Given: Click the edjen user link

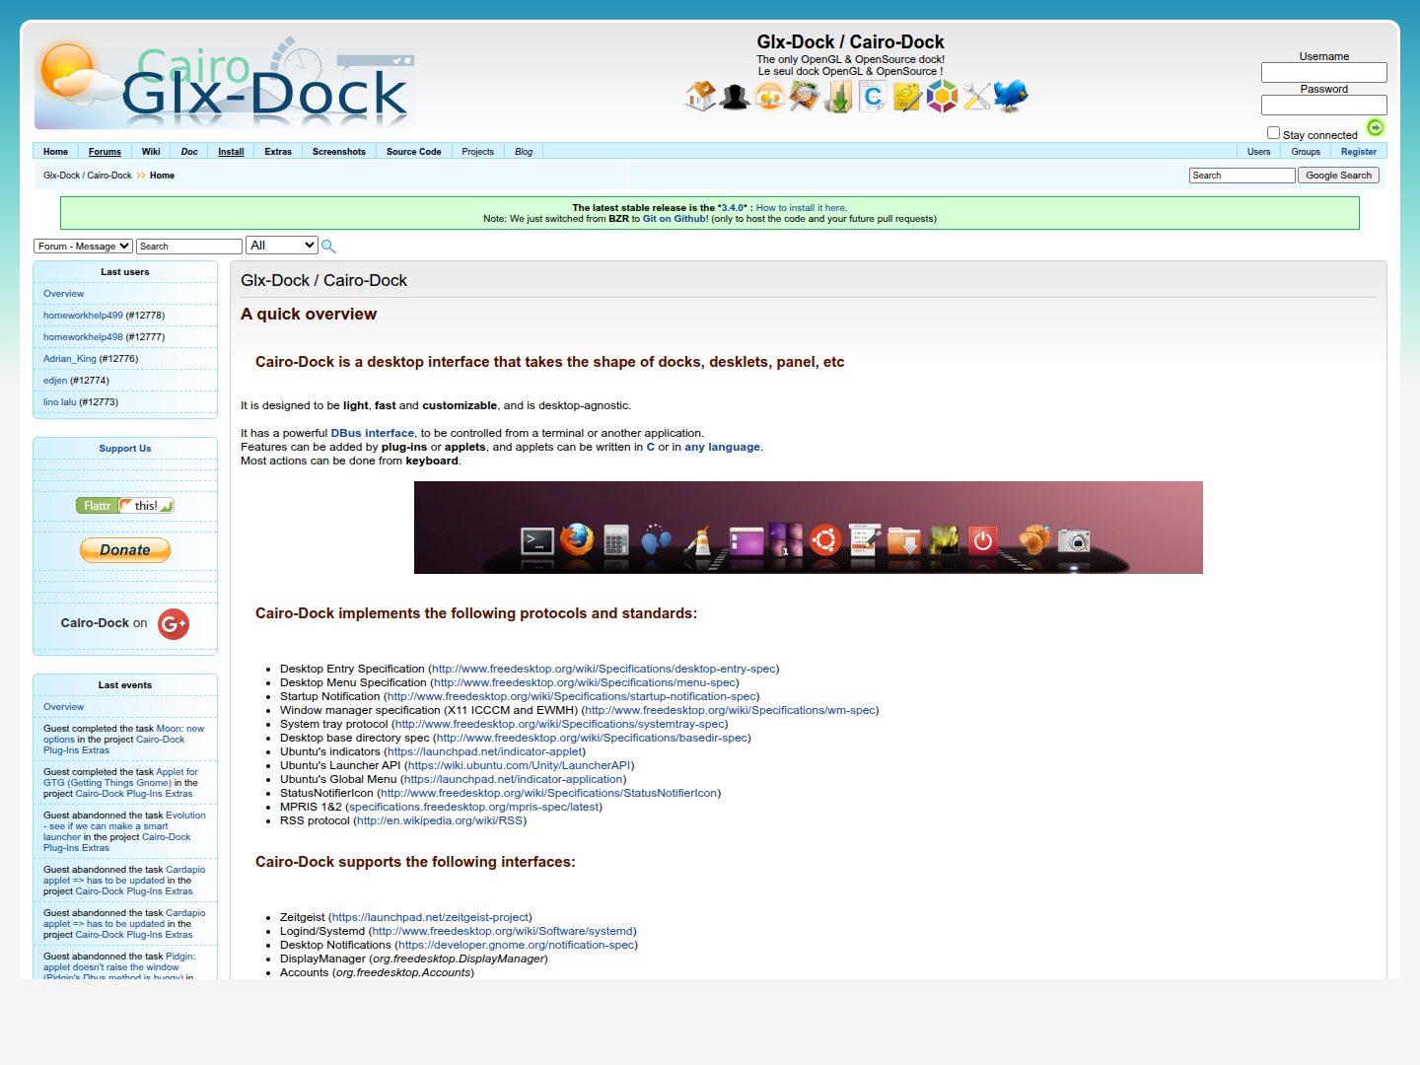Looking at the screenshot, I should point(55,381).
